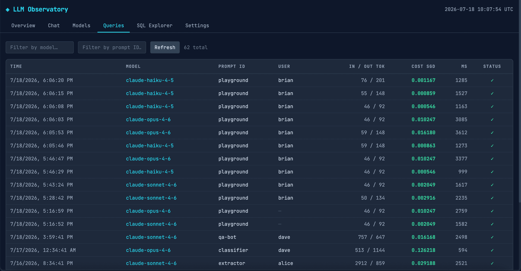Click the STATUS column header
The image size is (521, 271).
tap(492, 67)
